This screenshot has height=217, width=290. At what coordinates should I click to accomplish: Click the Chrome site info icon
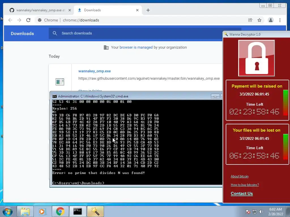[x=40, y=20]
